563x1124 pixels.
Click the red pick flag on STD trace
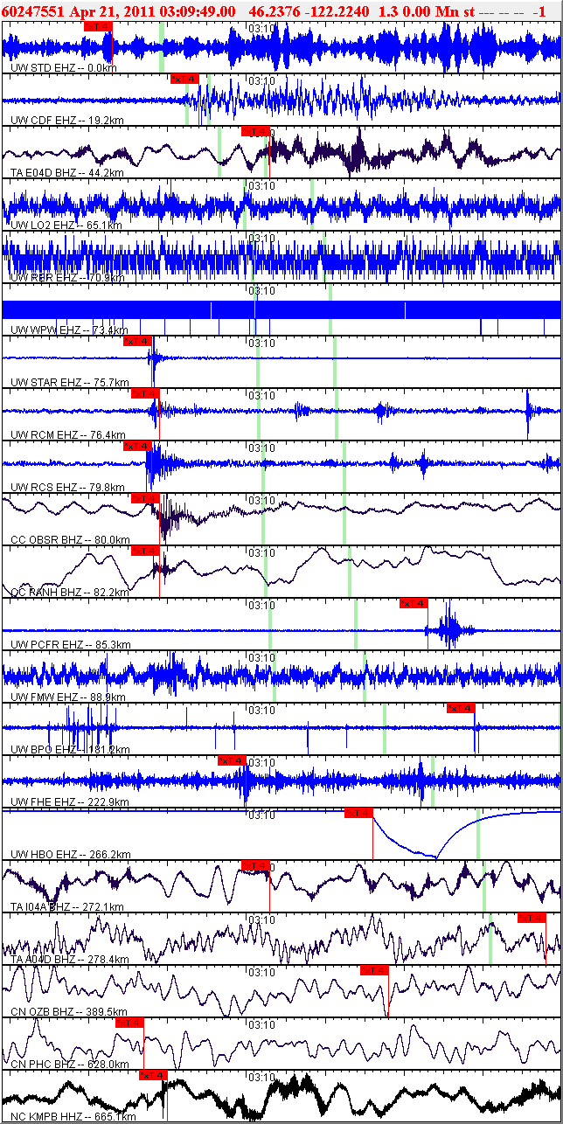coord(99,26)
